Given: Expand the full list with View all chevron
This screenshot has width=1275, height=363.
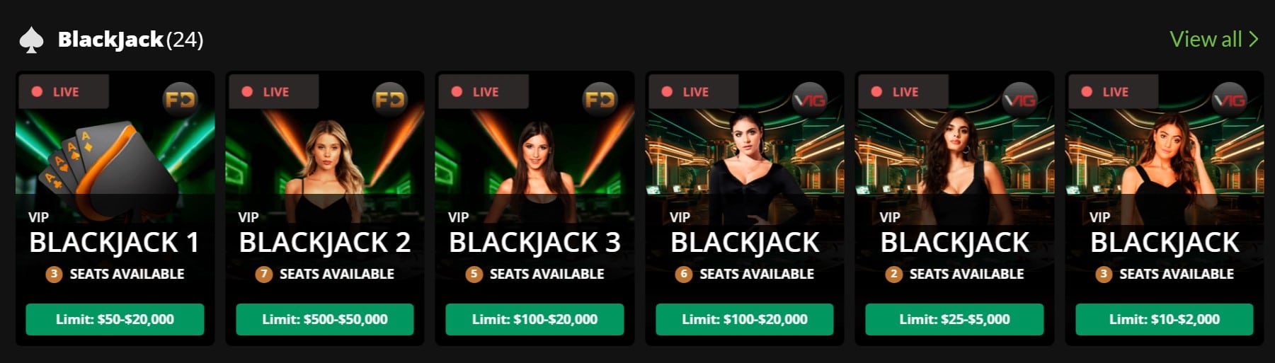Looking at the screenshot, I should tap(1254, 39).
